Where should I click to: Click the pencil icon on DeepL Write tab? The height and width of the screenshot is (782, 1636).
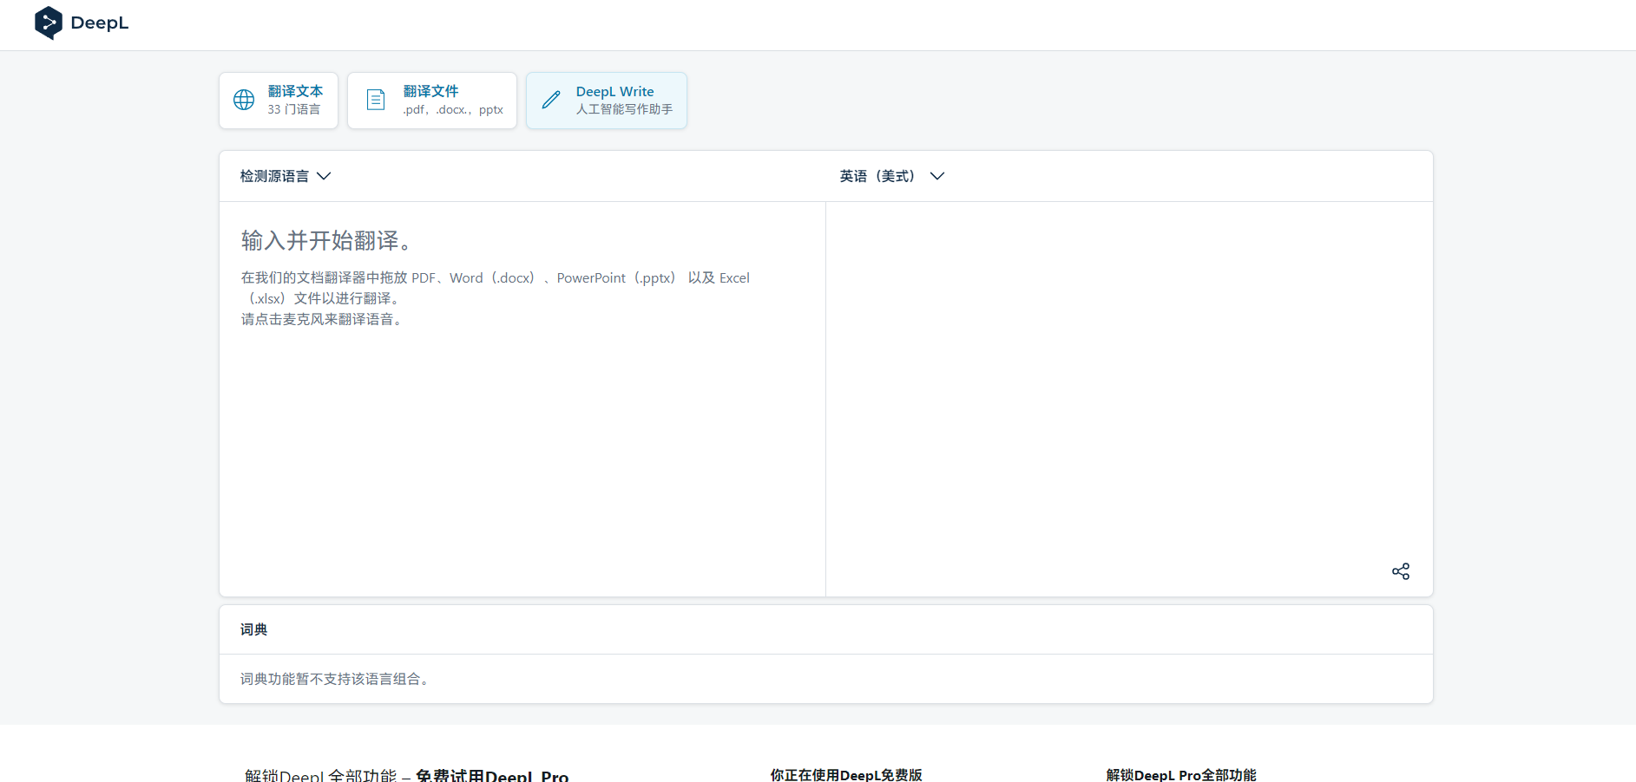click(x=551, y=100)
